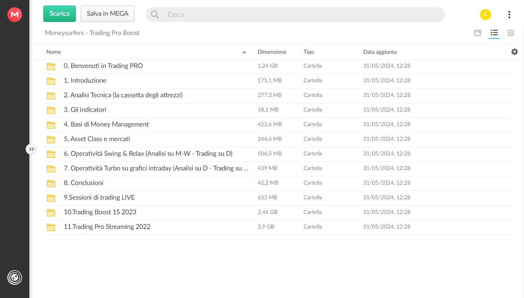Toggle sort order arrow on Nome column
This screenshot has width=524, height=298.
(244, 52)
